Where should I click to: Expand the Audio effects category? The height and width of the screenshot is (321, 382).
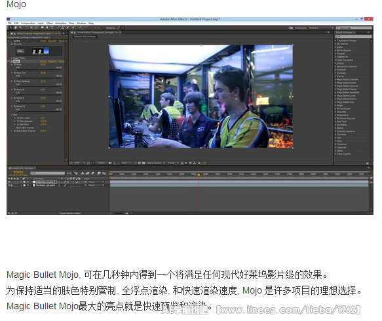(x=335, y=47)
